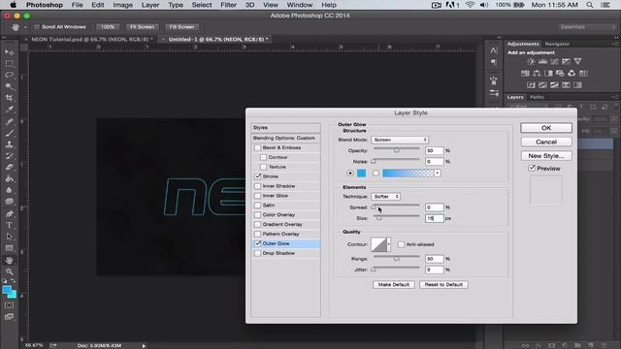Click the Range slider handle
This screenshot has height=349, width=621.
pyautogui.click(x=397, y=259)
